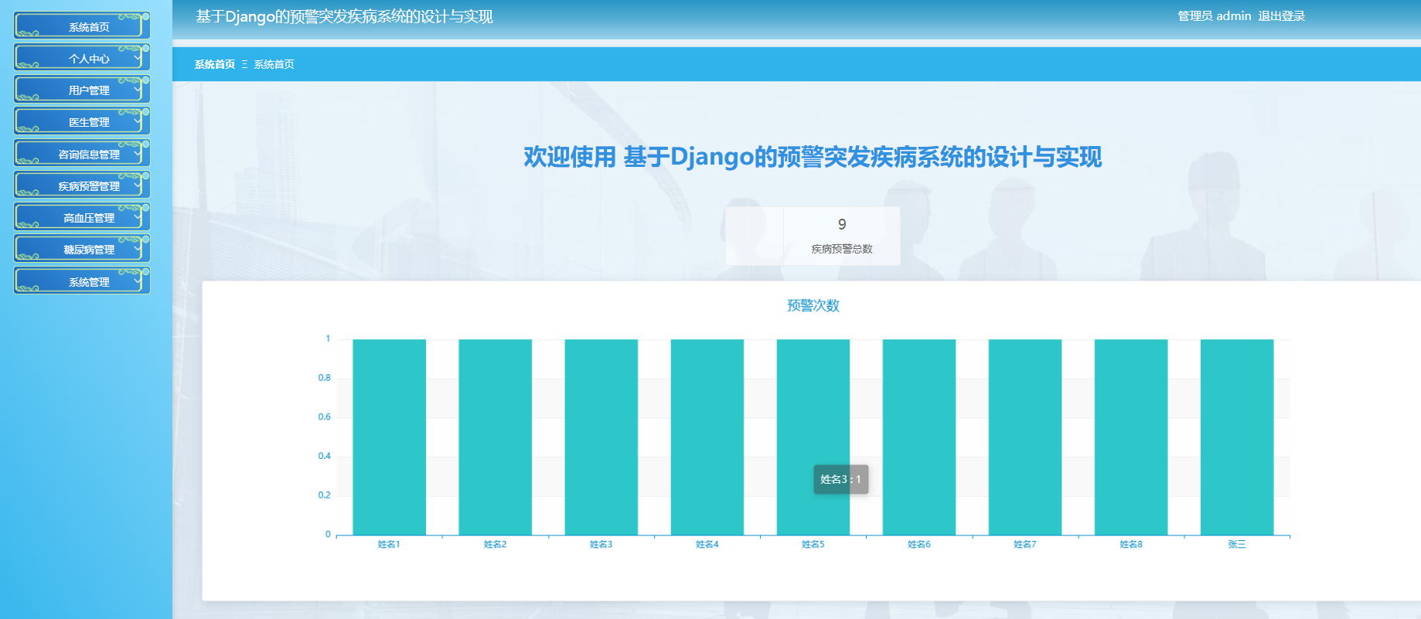Screen dimensions: 1421x619
Task: Click the 0.8 y-axis value
Action: pos(324,378)
